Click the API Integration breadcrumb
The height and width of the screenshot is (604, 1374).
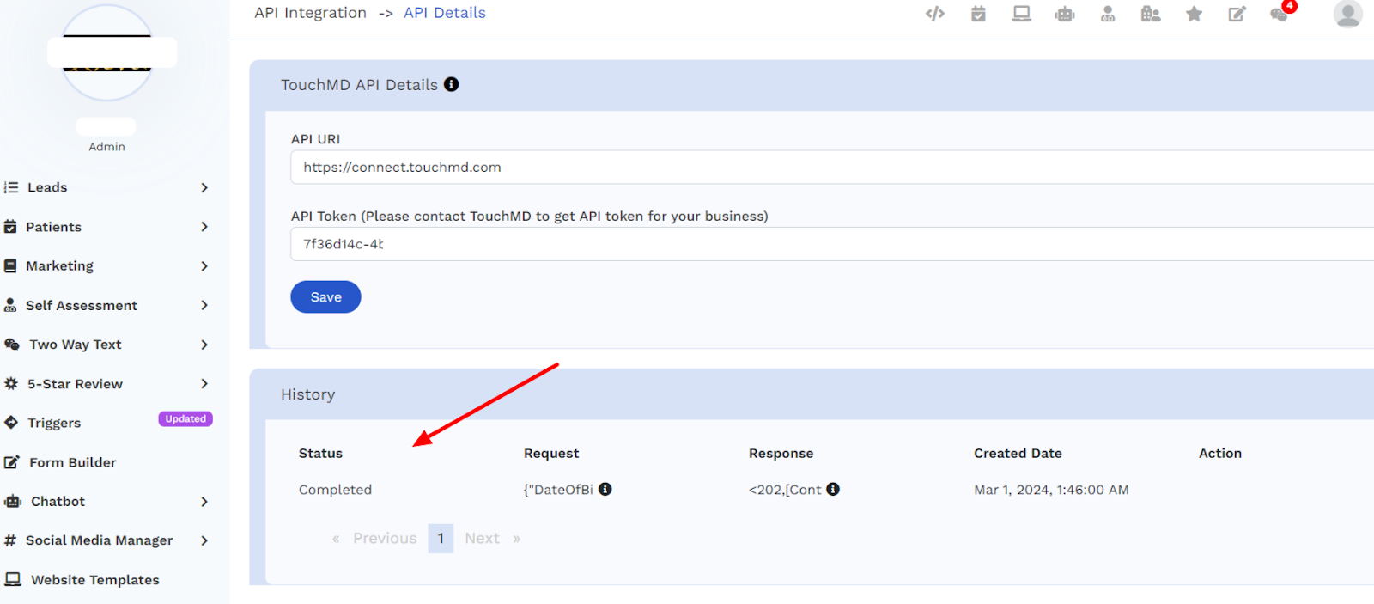click(x=310, y=13)
